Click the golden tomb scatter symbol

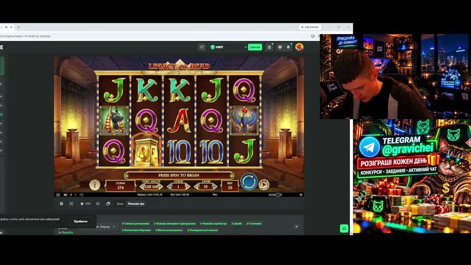point(146,151)
